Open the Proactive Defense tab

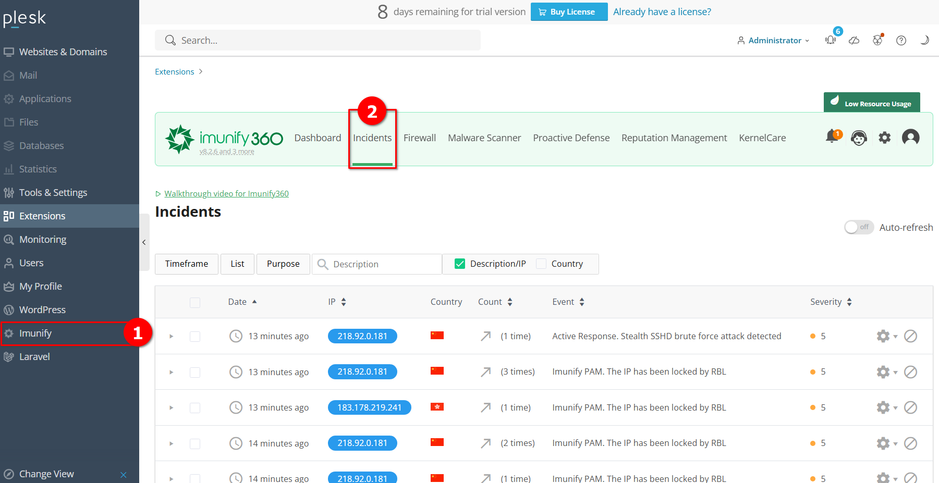pyautogui.click(x=571, y=138)
